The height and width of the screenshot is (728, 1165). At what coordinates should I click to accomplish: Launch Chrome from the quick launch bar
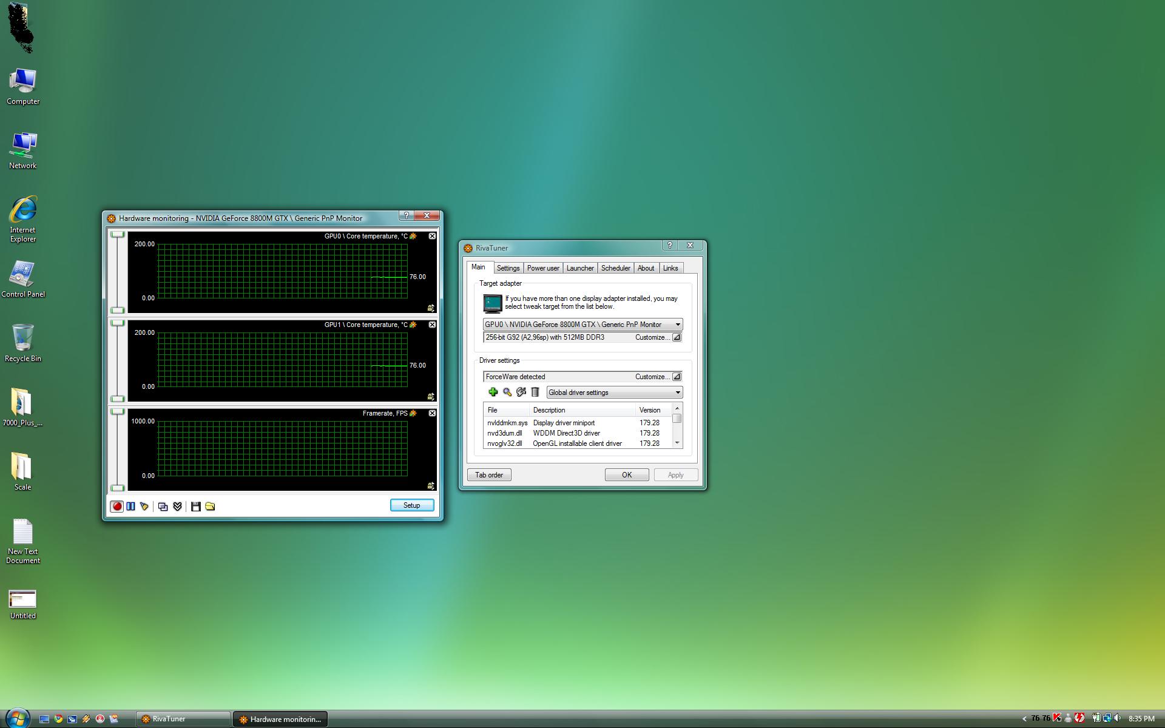pos(58,719)
